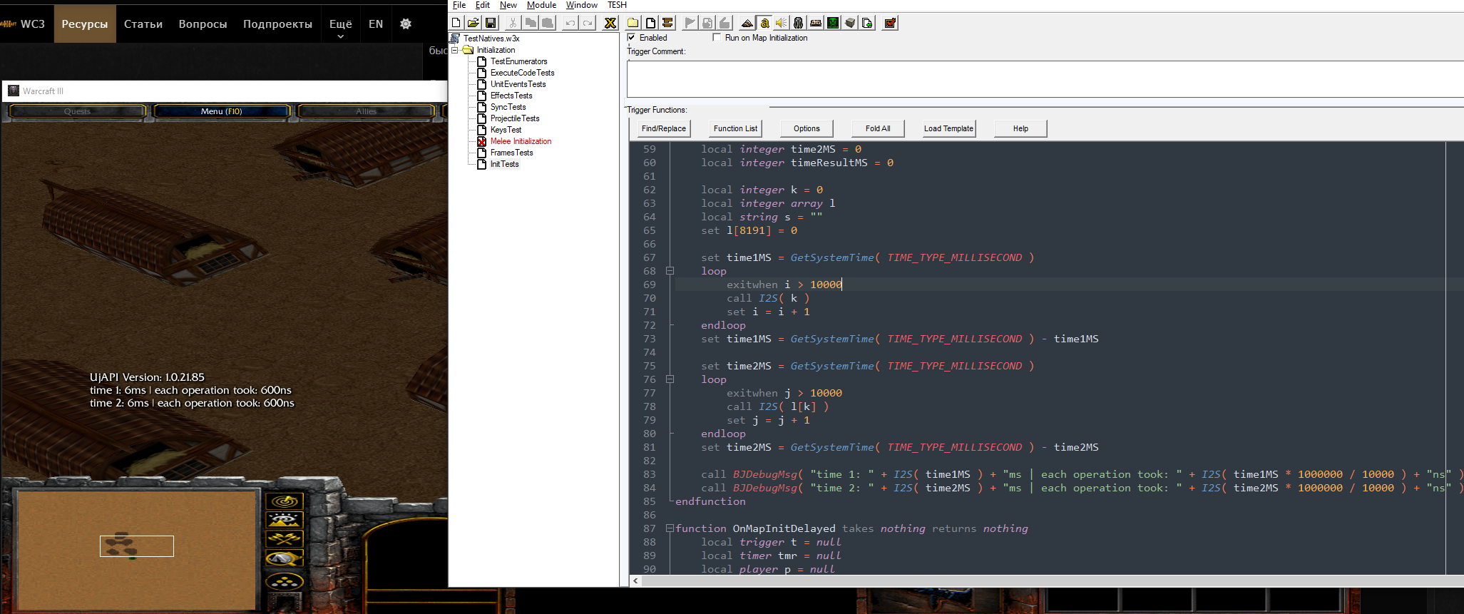This screenshot has height=614, width=1464.
Task: Open the TESH menu
Action: point(617,5)
